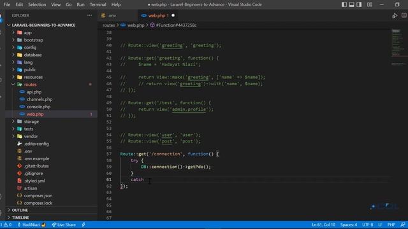Start Live Share session
Image resolution: width=408 pixels, height=229 pixels.
[64, 225]
